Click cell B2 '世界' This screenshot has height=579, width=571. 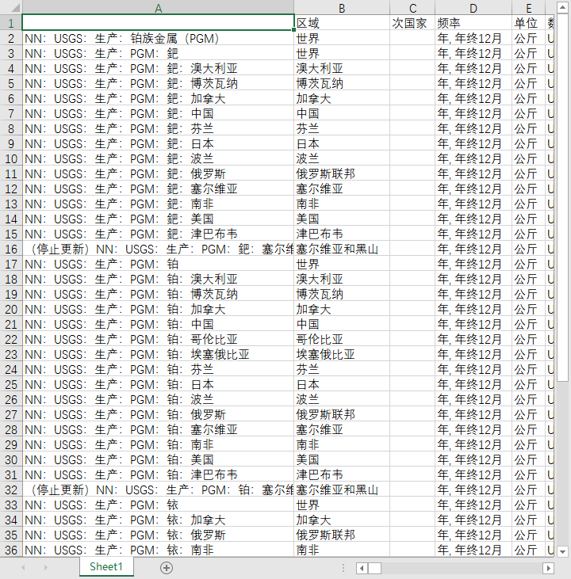(x=342, y=38)
